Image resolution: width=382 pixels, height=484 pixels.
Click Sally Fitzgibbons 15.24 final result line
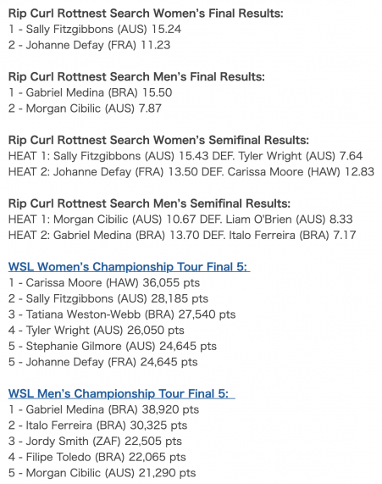coord(95,30)
